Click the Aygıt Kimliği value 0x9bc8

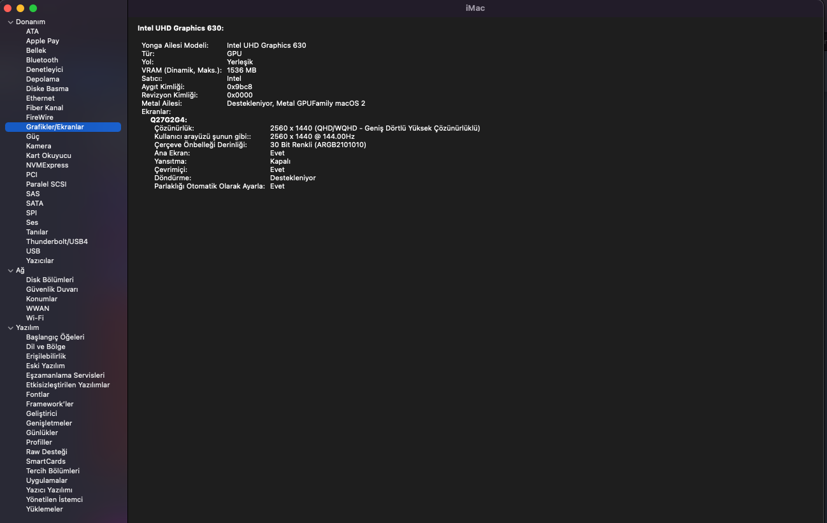[240, 87]
